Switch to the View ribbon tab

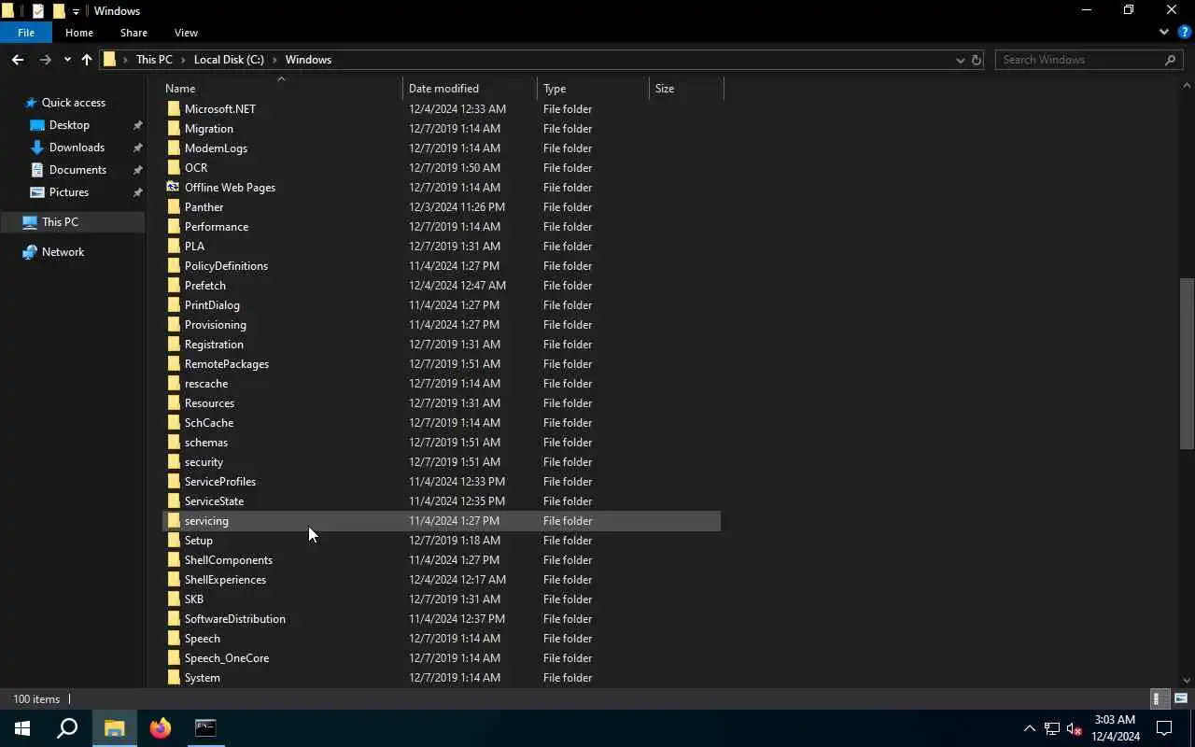point(186,33)
